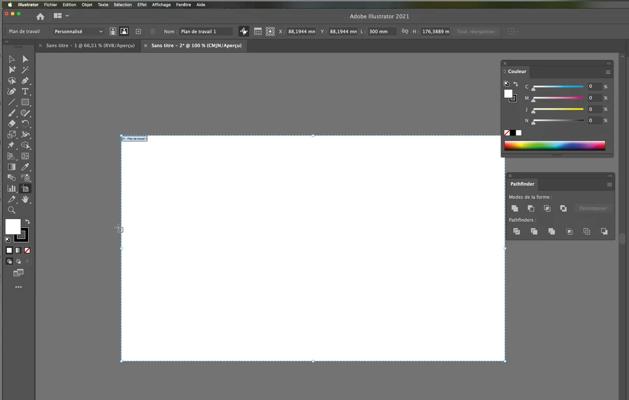629x400 pixels.
Task: Select the Lasso tool
Action: [12, 81]
